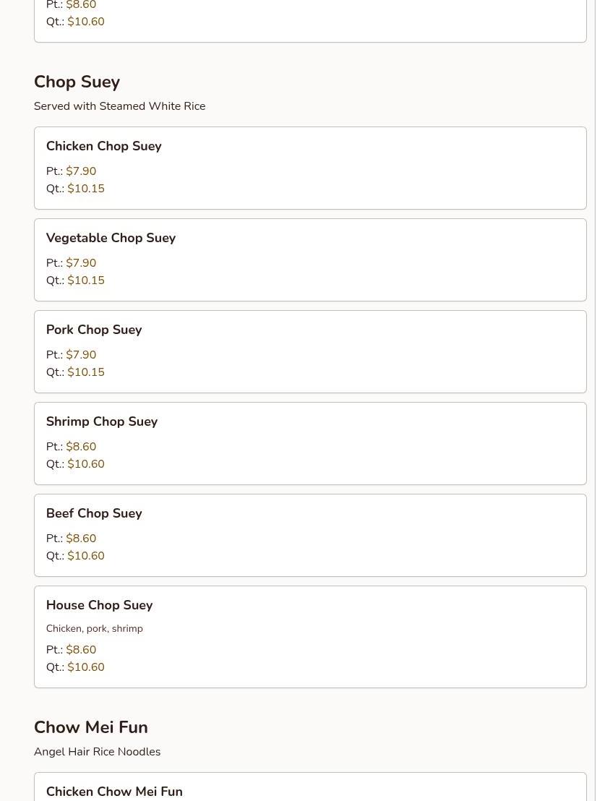Open the Vegetable Chop Suey menu card
This screenshot has height=801, width=610.
(310, 260)
